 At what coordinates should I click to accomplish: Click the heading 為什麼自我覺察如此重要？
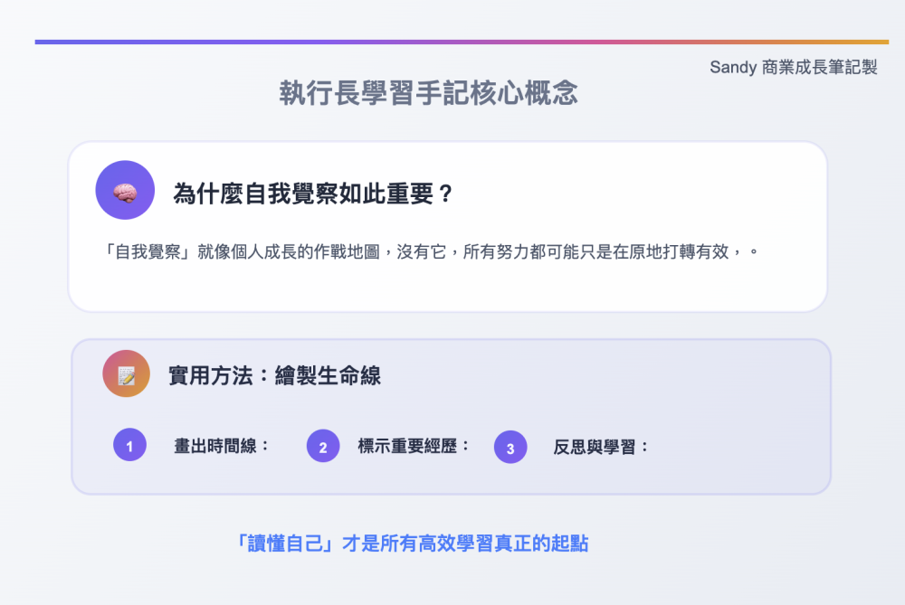point(313,194)
